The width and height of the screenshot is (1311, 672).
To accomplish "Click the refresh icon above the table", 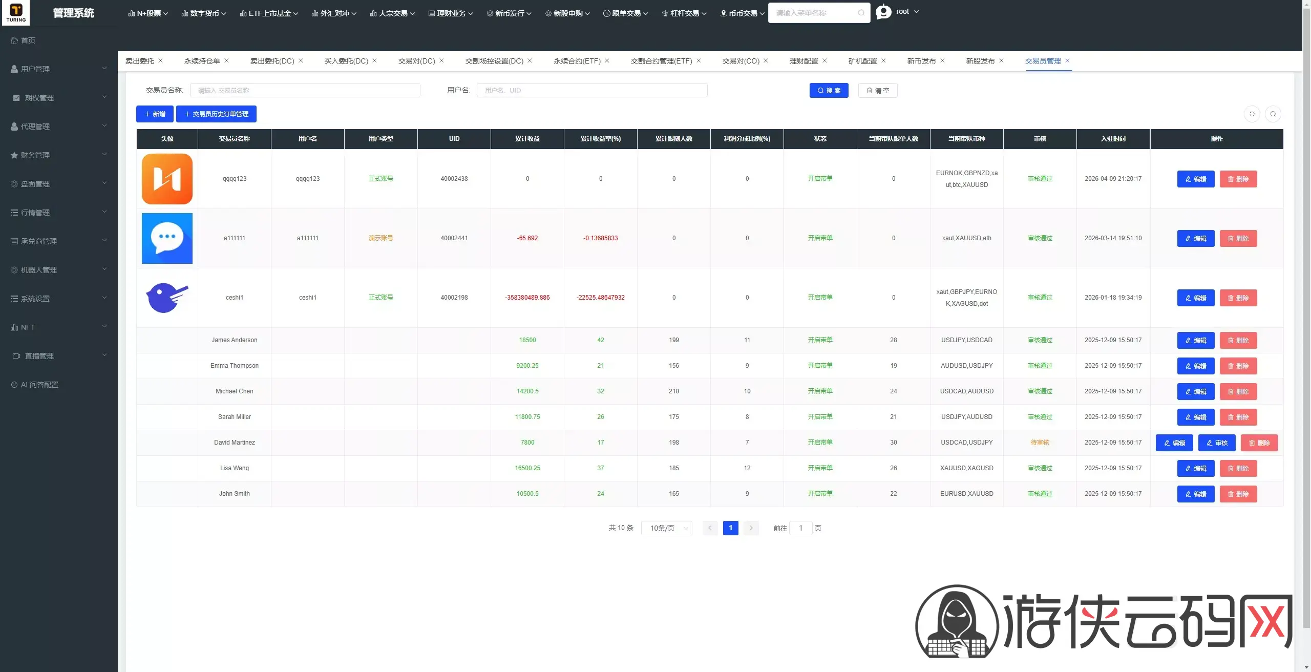I will 1252,114.
